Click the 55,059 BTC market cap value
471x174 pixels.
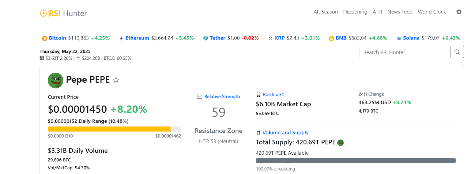(x=267, y=113)
